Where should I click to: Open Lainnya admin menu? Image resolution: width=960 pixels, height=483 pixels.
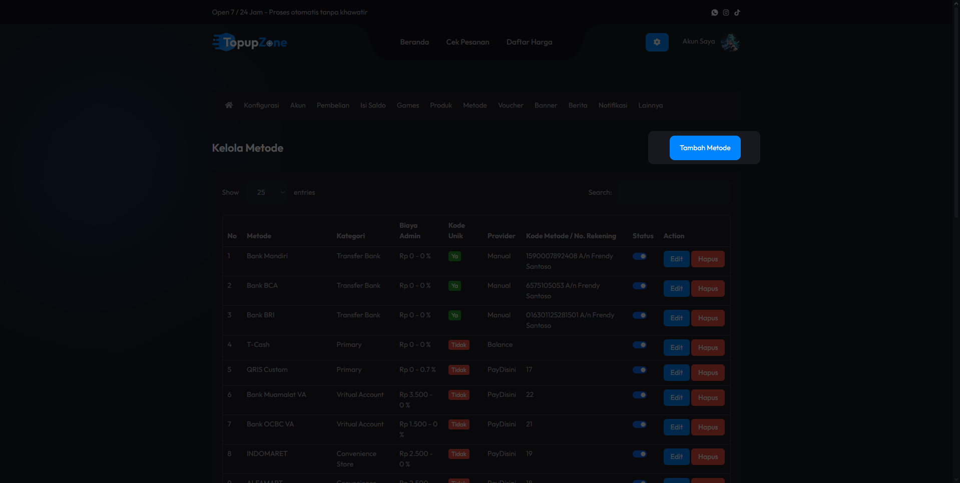(650, 105)
